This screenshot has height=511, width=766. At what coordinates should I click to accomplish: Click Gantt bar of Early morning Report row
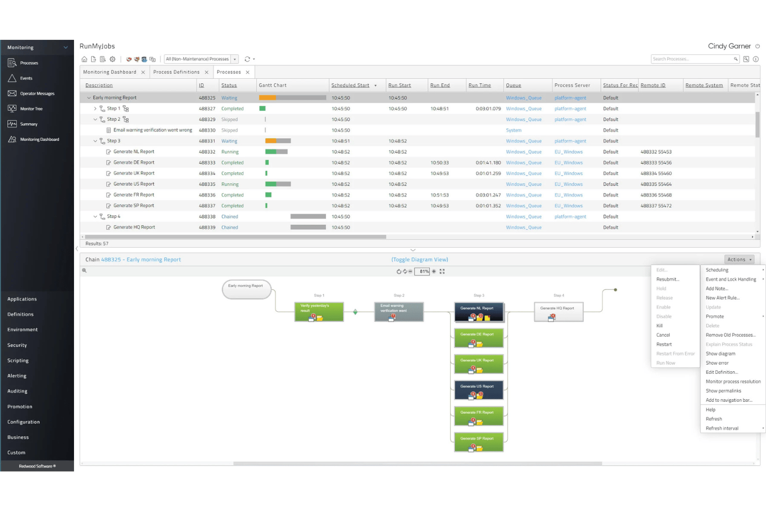click(x=292, y=98)
